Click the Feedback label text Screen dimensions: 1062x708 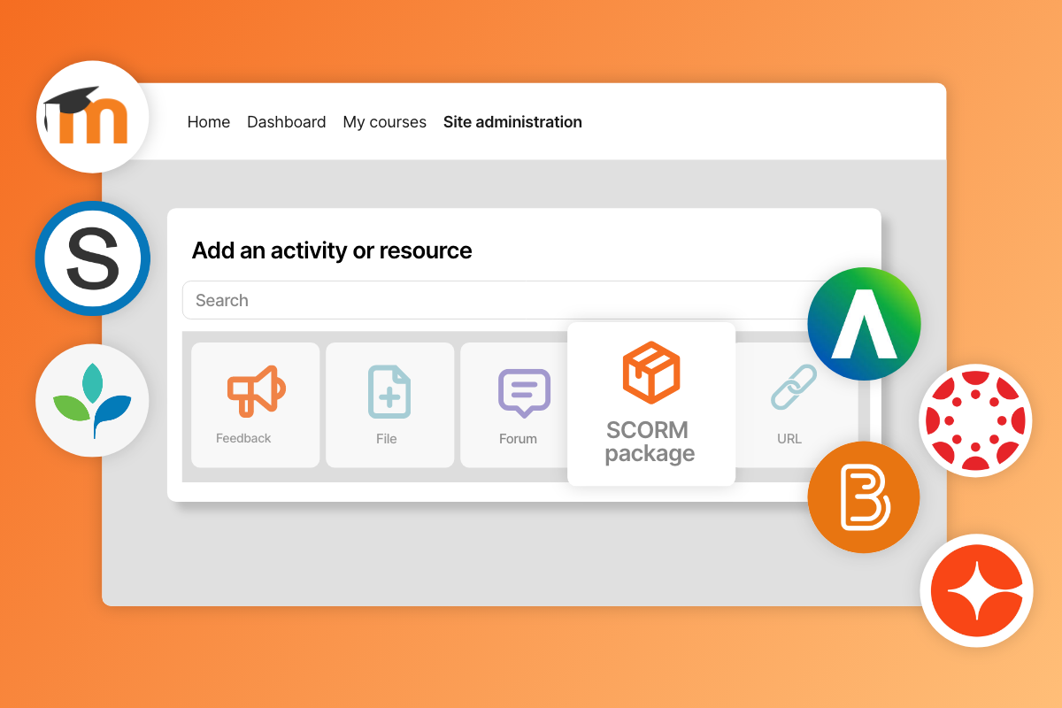[243, 438]
